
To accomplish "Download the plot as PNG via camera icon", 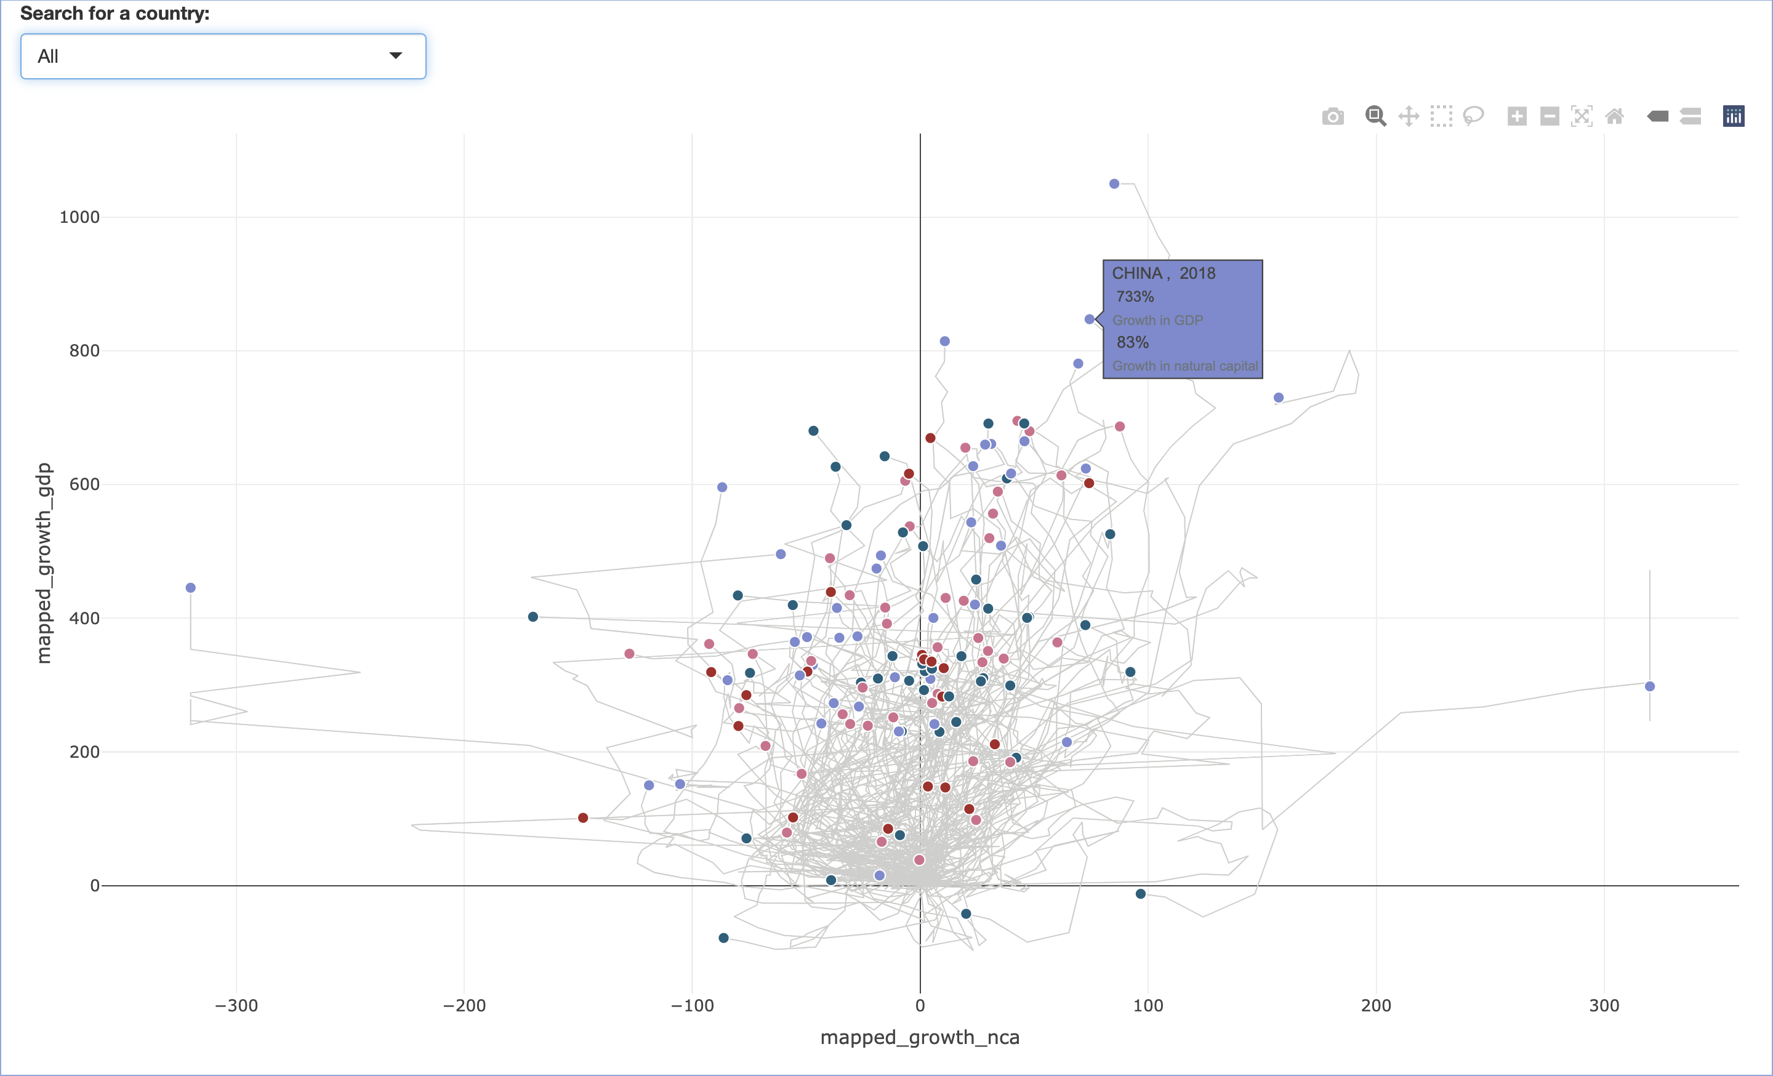I will (x=1332, y=116).
